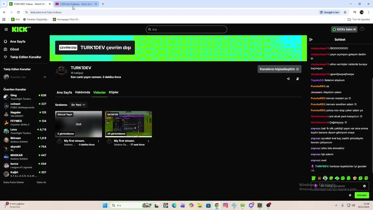Open Microsoft Edge from the taskbar
The width and height of the screenshot is (373, 210).
(174, 205)
